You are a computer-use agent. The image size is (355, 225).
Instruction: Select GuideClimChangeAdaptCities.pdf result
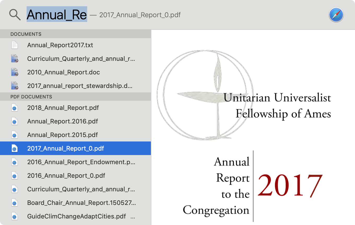point(75,216)
